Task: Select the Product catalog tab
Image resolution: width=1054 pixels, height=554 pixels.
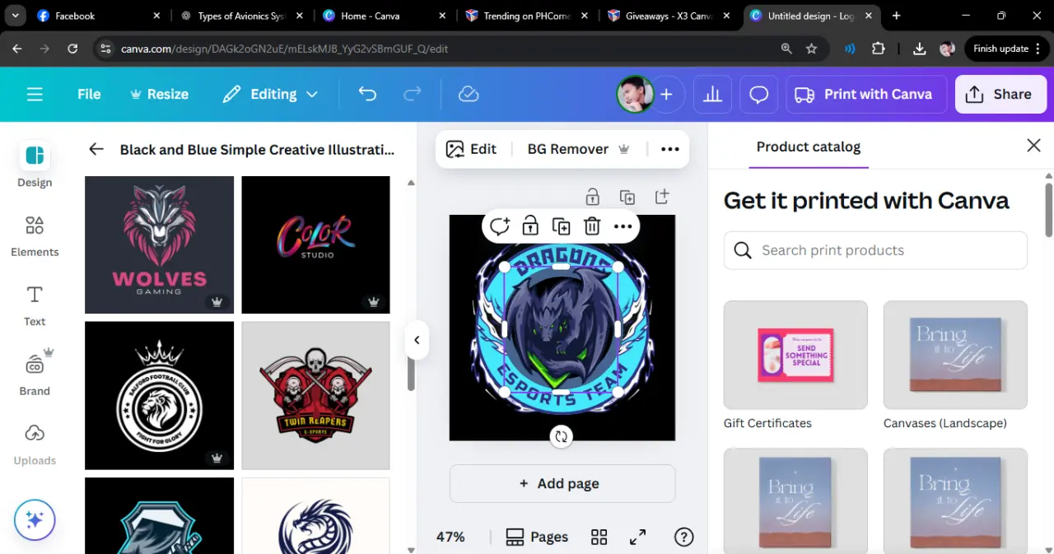Action: tap(808, 147)
